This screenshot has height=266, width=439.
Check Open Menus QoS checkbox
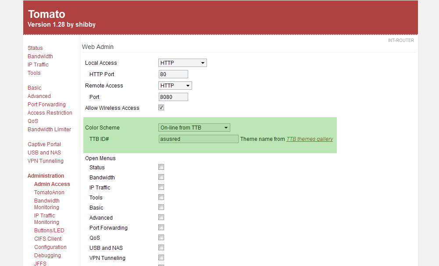[x=161, y=238]
